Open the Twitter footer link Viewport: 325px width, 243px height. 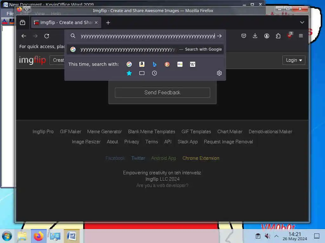pyautogui.click(x=138, y=158)
